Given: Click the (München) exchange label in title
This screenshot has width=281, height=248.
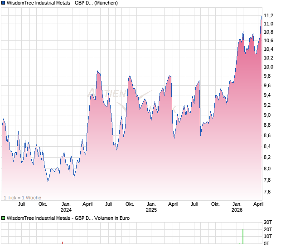Looking at the screenshot, I should (x=106, y=3).
